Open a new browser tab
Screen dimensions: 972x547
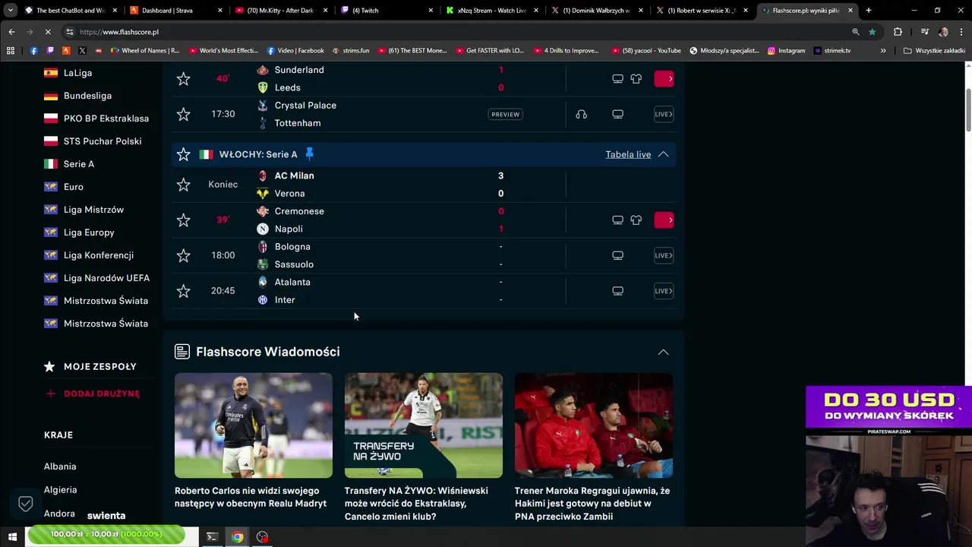click(x=869, y=11)
